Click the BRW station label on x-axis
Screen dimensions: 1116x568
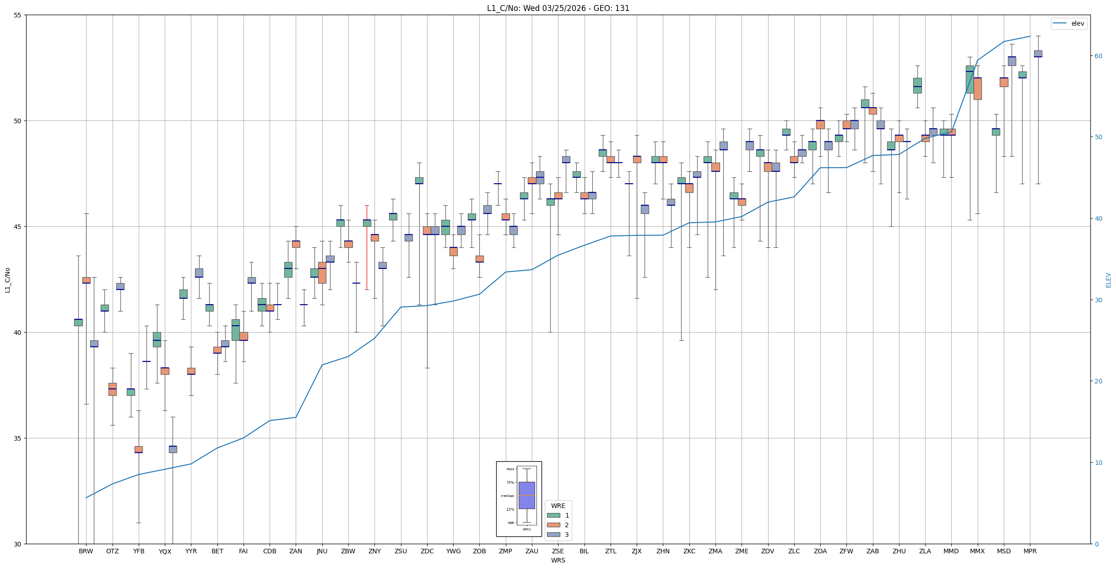tap(86, 552)
